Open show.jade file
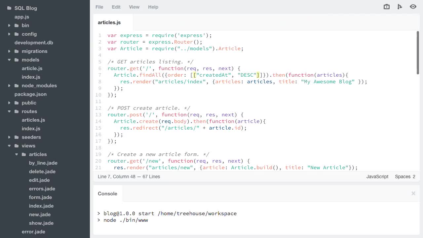Image resolution: width=423 pixels, height=238 pixels. (41, 223)
